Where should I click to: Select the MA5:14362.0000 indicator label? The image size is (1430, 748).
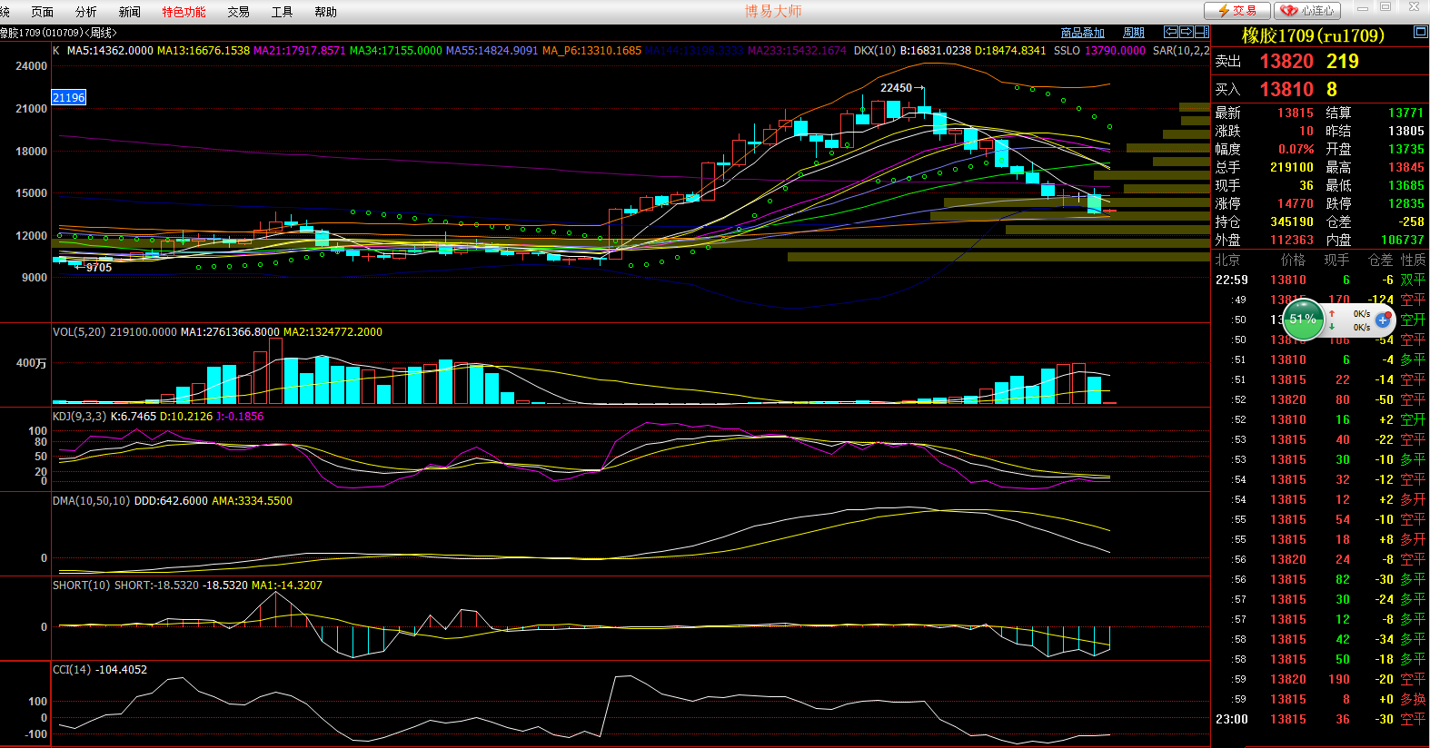(x=110, y=51)
